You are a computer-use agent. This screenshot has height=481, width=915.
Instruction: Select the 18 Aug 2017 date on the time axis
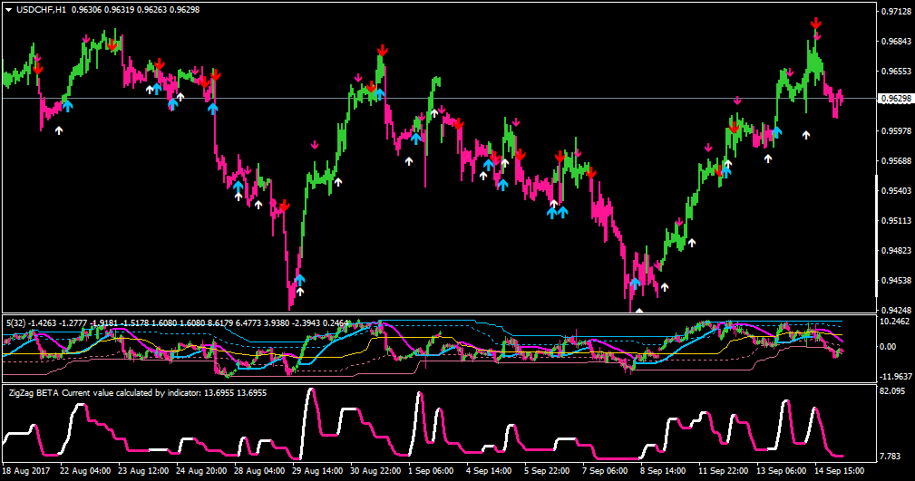(x=26, y=470)
